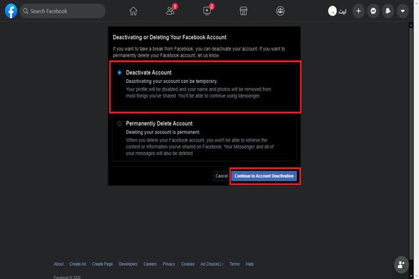419x279 pixels.
Task: Open the Friends icon with notification badge
Action: pyautogui.click(x=170, y=11)
